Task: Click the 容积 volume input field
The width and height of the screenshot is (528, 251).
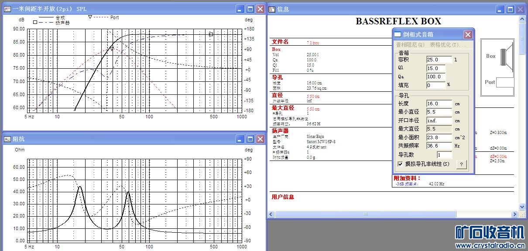Action: (439, 60)
